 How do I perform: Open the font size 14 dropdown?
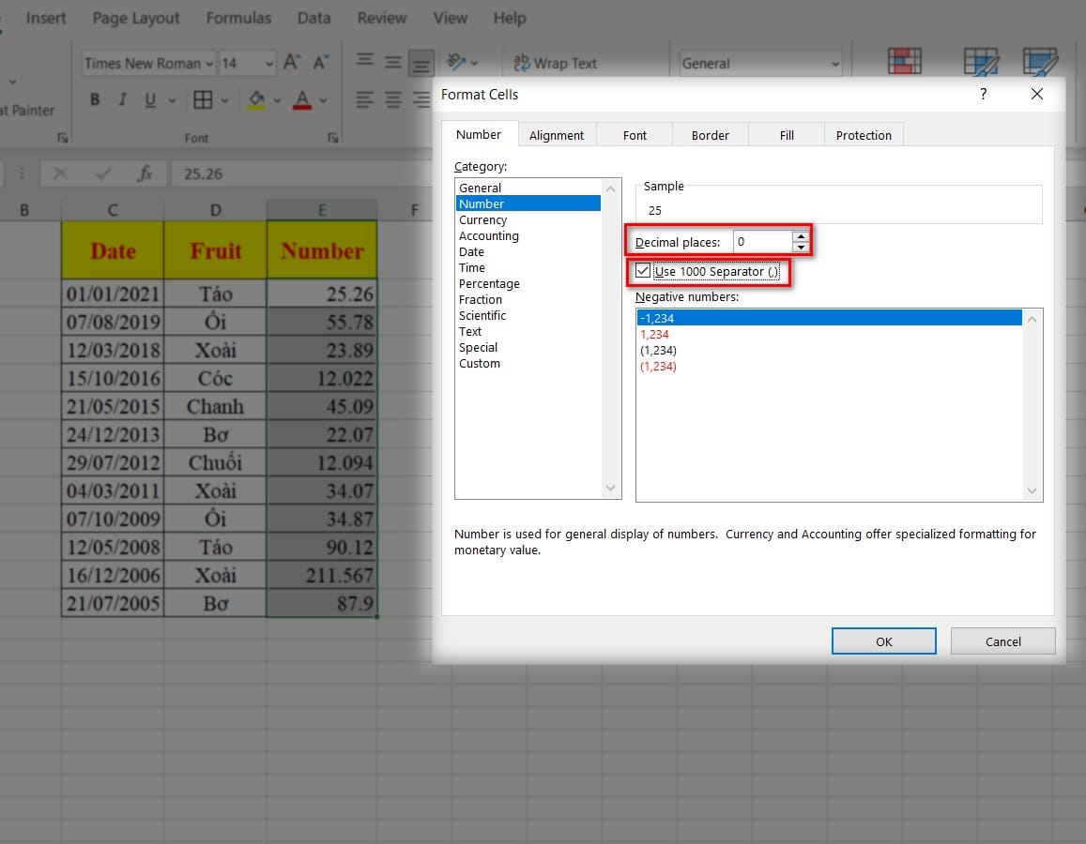click(268, 64)
